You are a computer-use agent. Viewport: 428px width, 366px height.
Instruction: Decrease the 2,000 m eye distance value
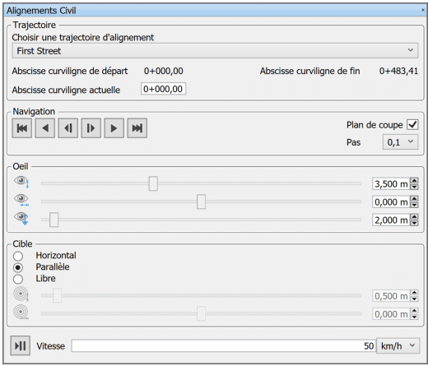point(414,223)
